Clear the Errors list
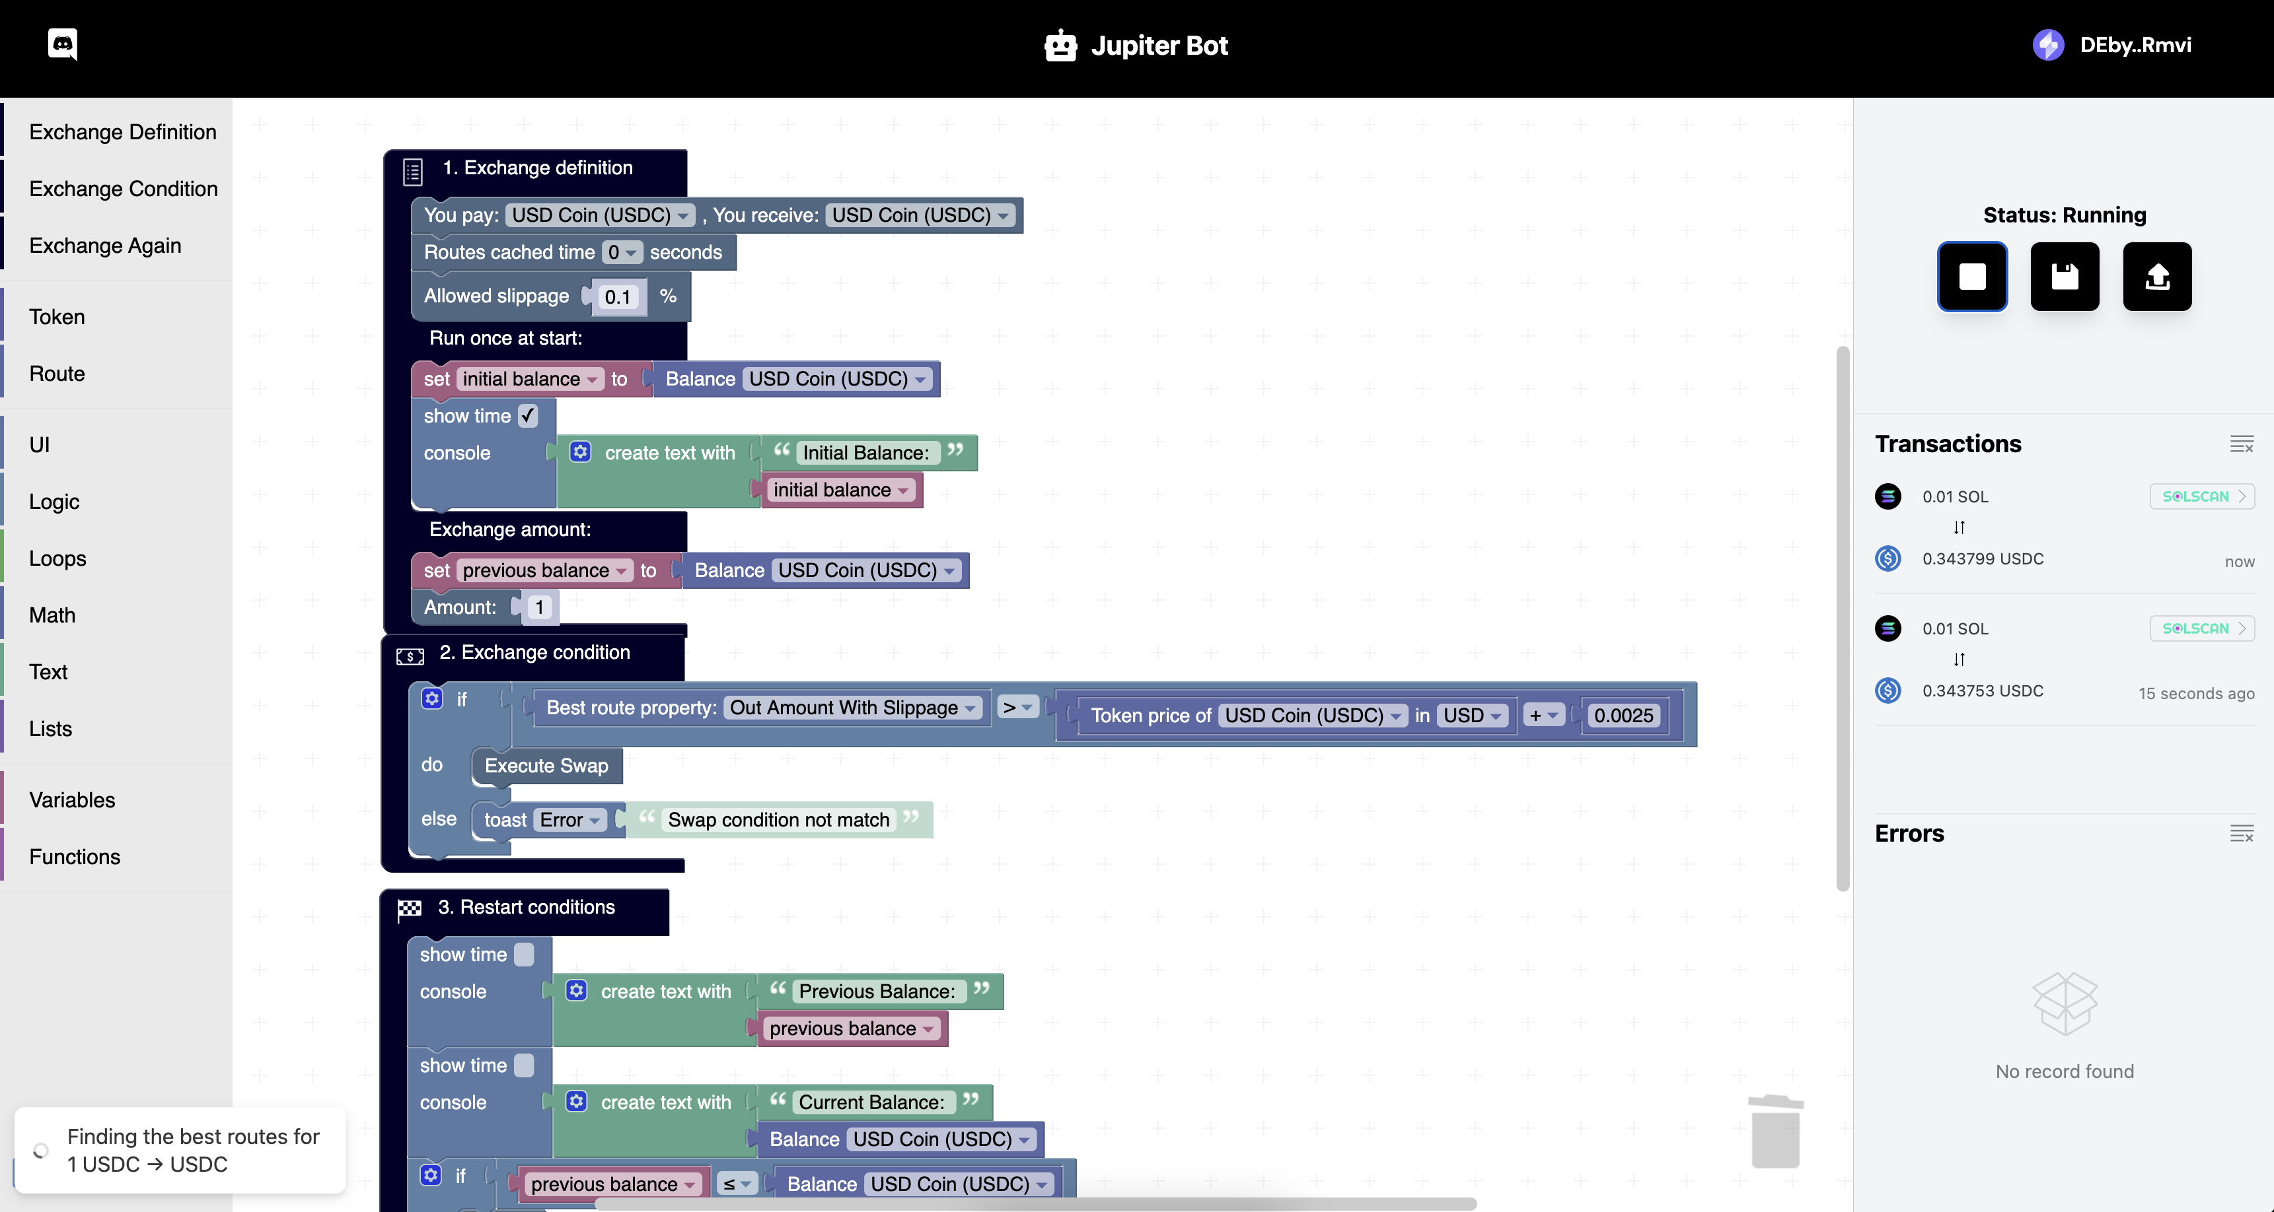This screenshot has height=1212, width=2274. (x=2242, y=834)
